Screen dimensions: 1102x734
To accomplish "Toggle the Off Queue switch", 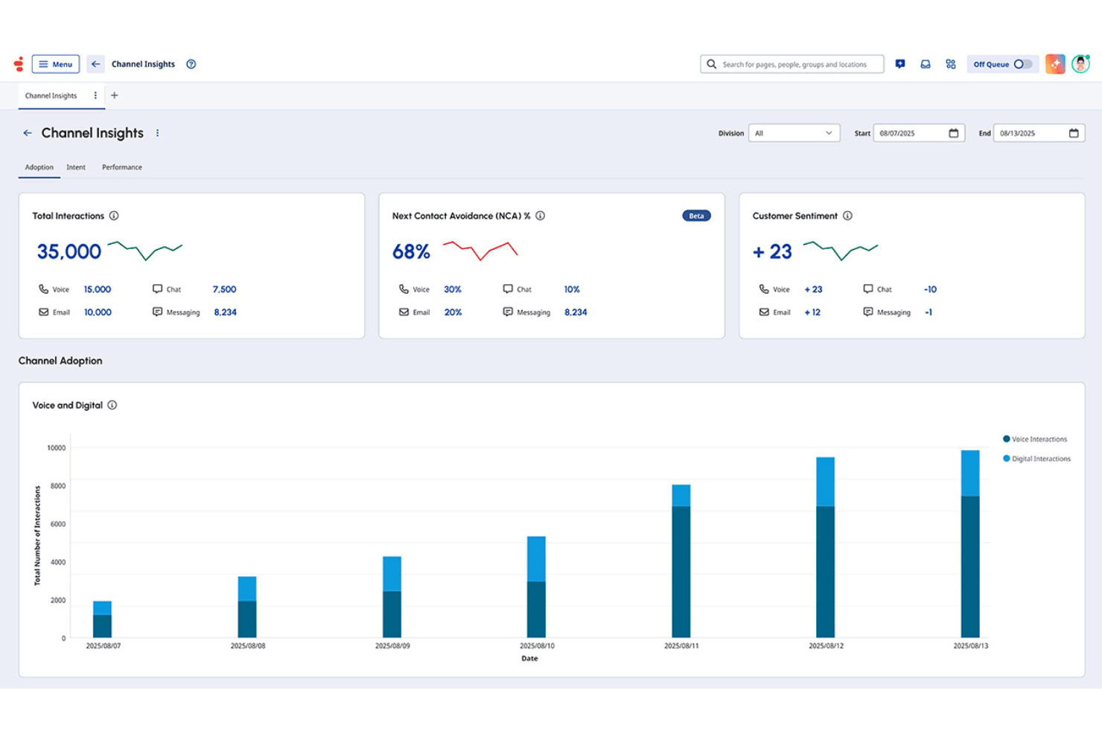I will (1023, 64).
